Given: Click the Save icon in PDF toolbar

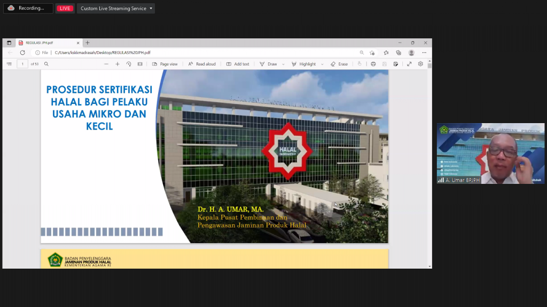Looking at the screenshot, I should coord(385,64).
